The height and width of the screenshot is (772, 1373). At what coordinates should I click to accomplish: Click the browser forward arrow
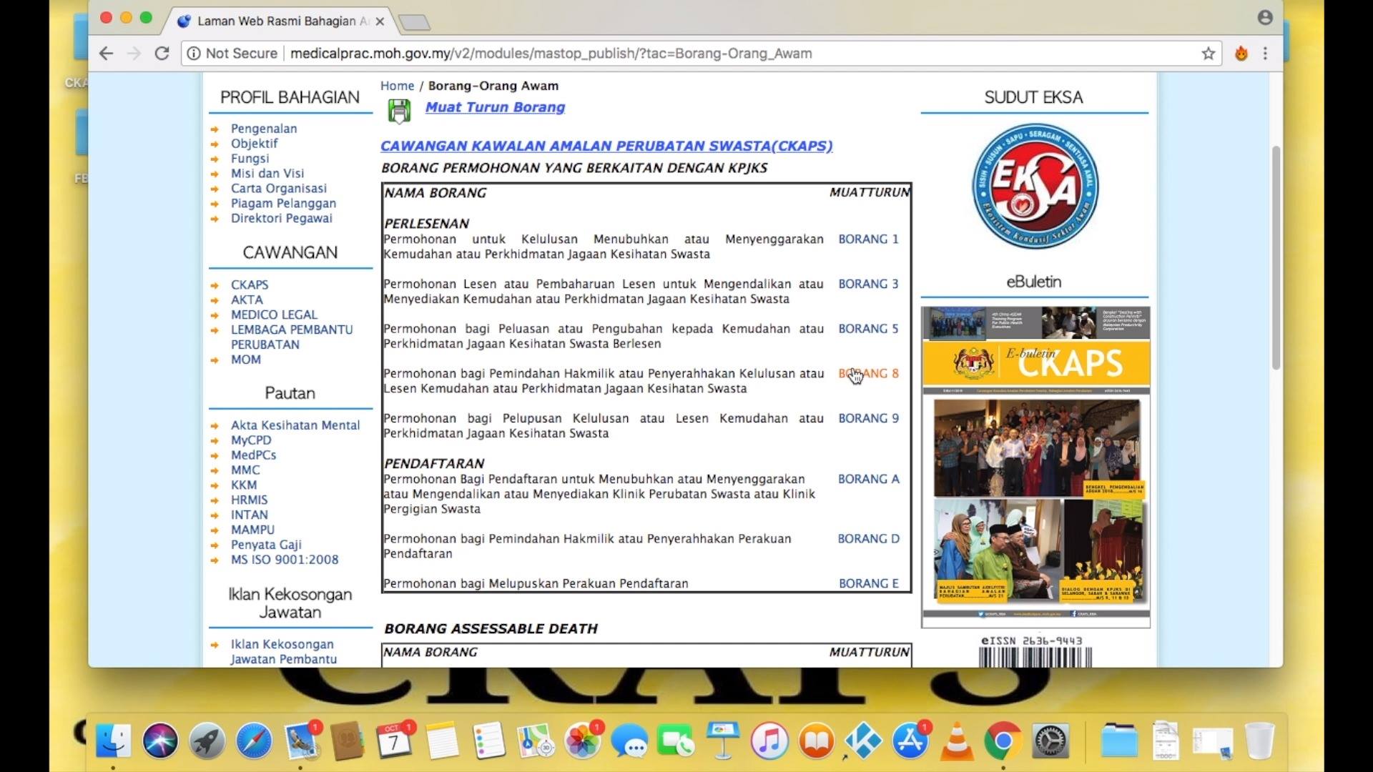click(134, 54)
